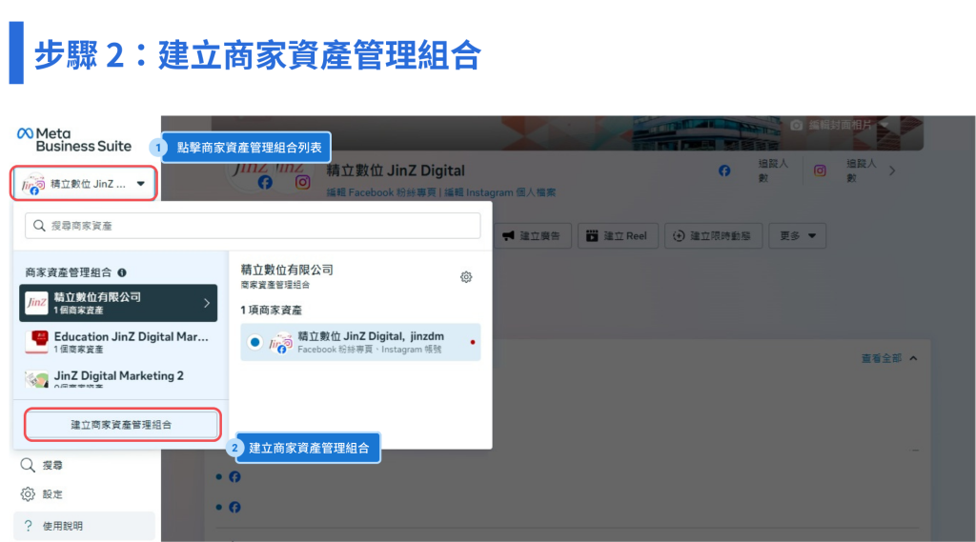This screenshot has width=976, height=542.
Task: Expand 精立數位有限公司 portfolio chevron arrow
Action: point(207,303)
